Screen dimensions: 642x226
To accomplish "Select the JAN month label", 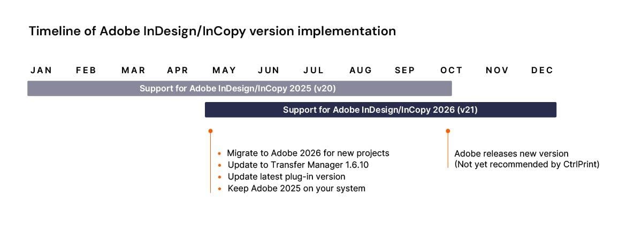I will click(x=41, y=70).
